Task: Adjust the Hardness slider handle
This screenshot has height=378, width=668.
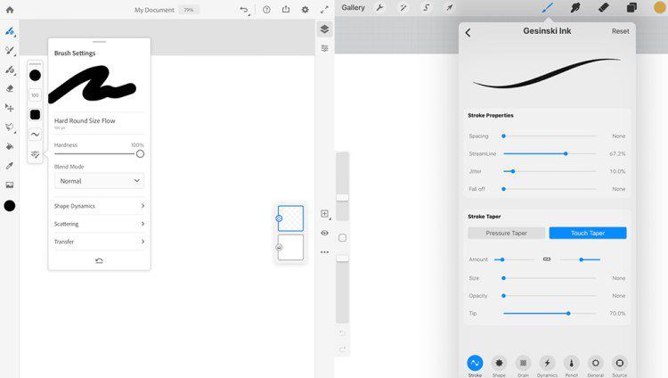Action: (140, 153)
